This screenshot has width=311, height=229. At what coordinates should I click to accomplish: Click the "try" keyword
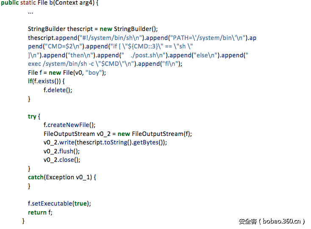(x=32, y=116)
